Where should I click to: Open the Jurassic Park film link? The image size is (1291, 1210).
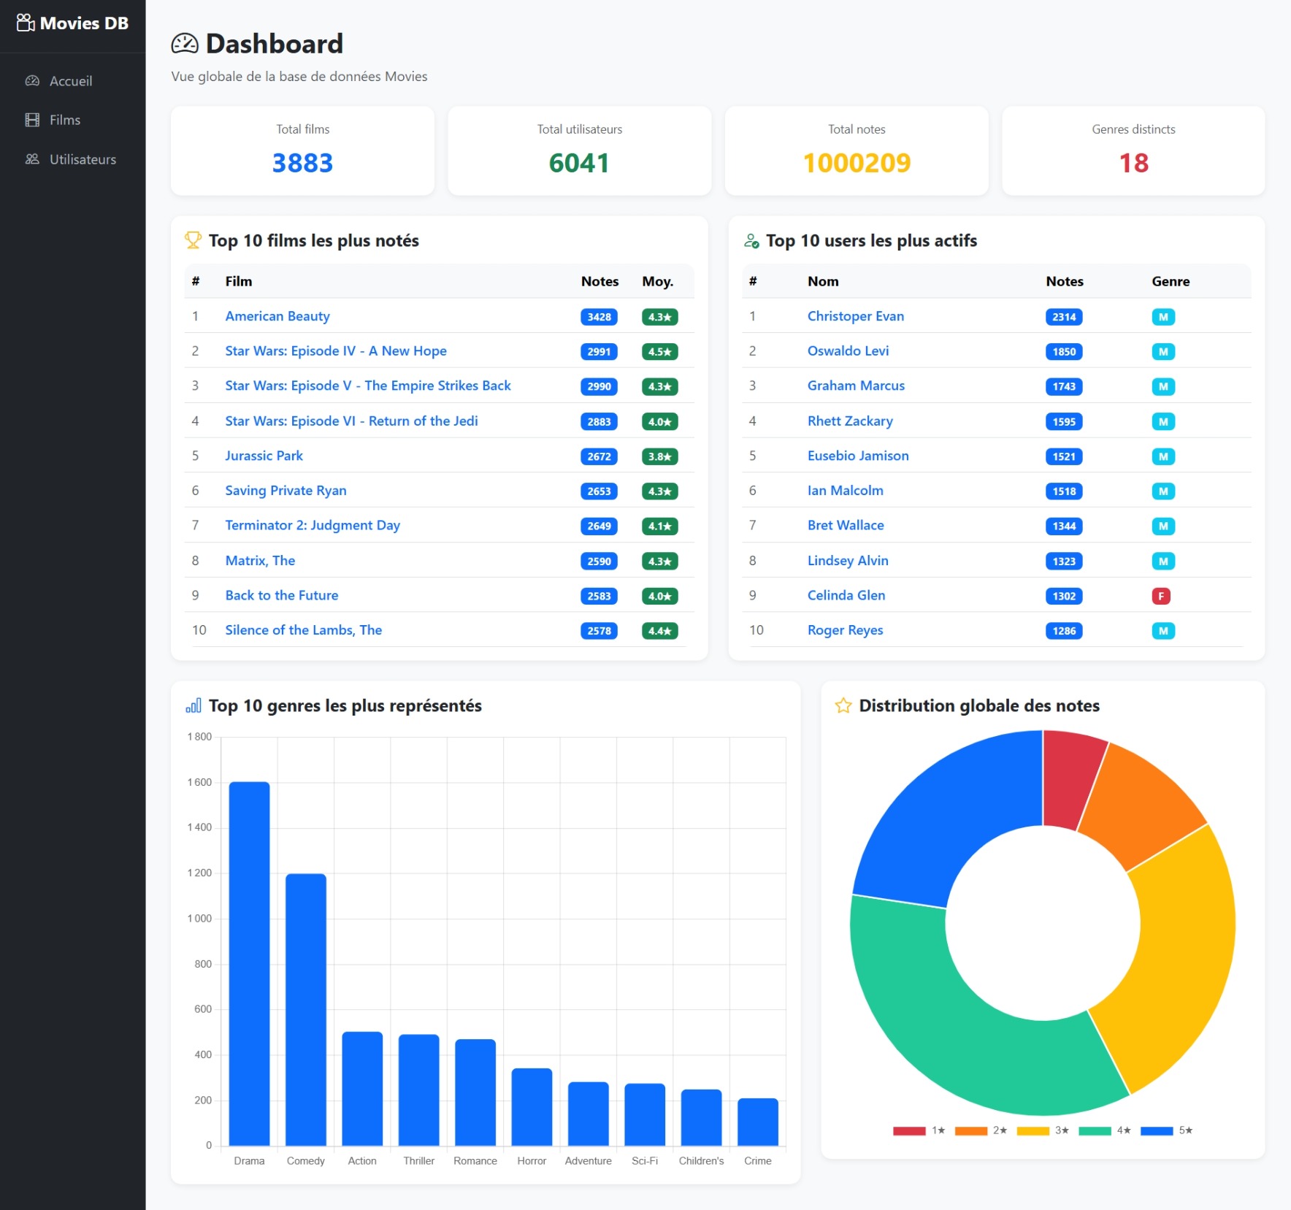click(264, 456)
